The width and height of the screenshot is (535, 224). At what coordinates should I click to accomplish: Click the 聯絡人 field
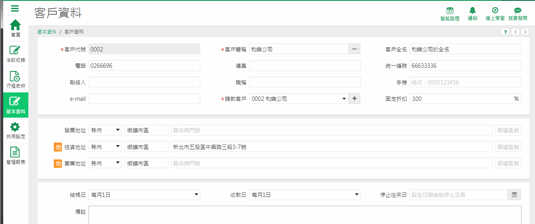(144, 82)
